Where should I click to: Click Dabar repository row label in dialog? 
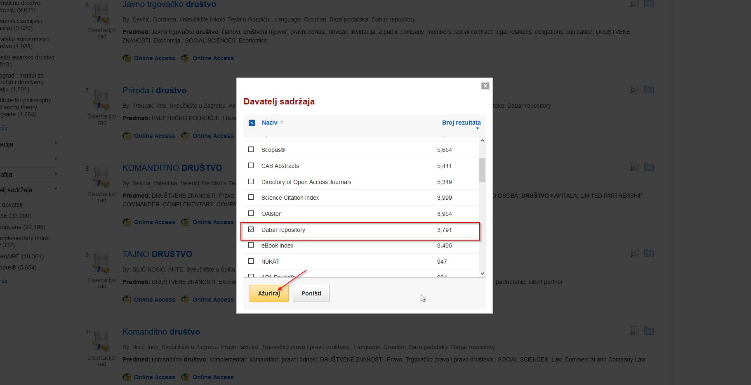(x=283, y=230)
